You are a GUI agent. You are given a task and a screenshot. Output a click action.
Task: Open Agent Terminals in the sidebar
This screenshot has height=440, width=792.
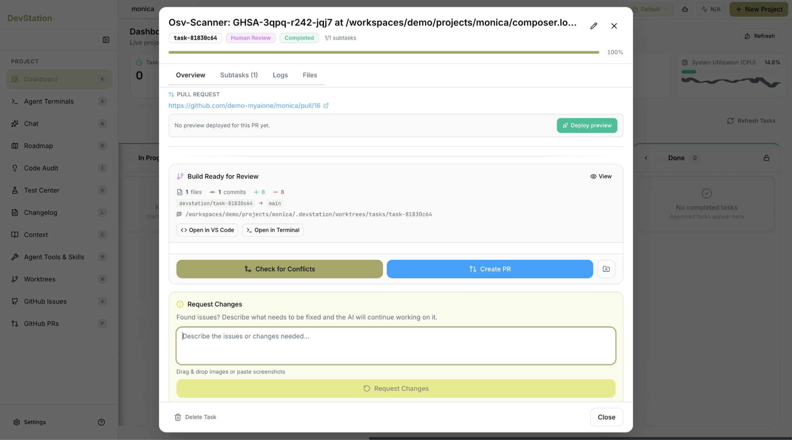pyautogui.click(x=59, y=101)
